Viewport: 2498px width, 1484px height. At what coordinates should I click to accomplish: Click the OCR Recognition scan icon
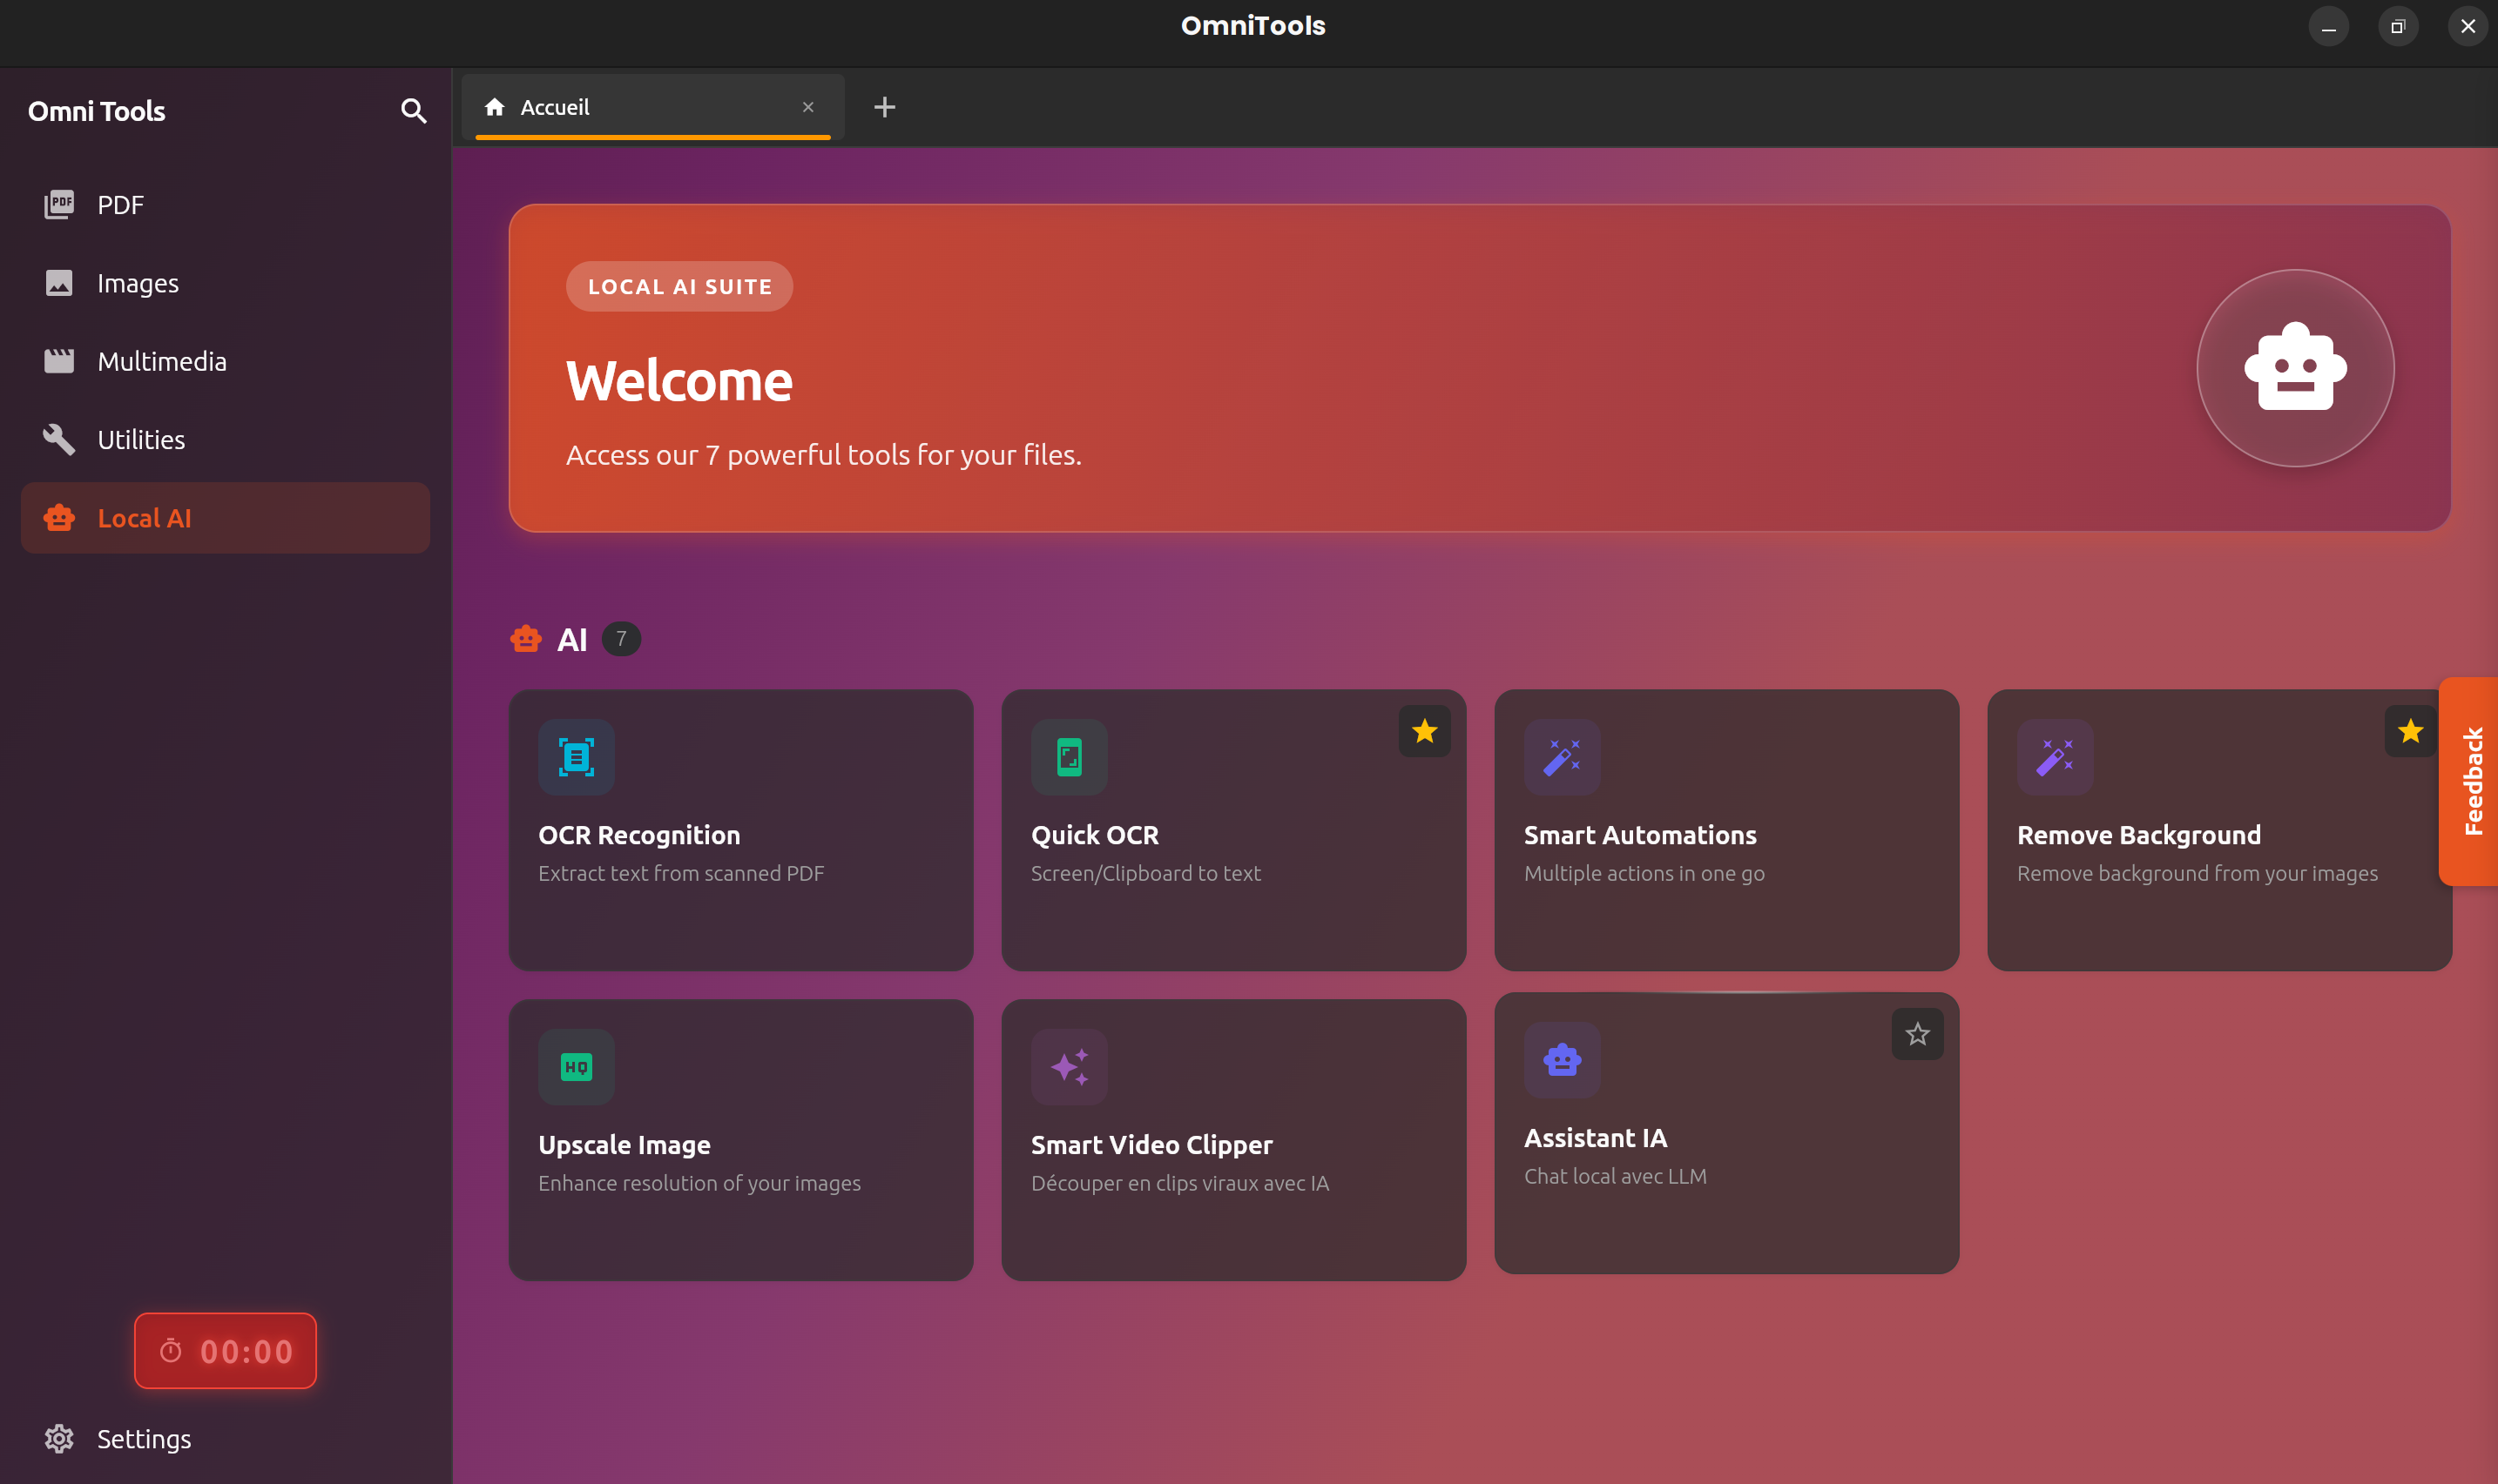tap(577, 757)
